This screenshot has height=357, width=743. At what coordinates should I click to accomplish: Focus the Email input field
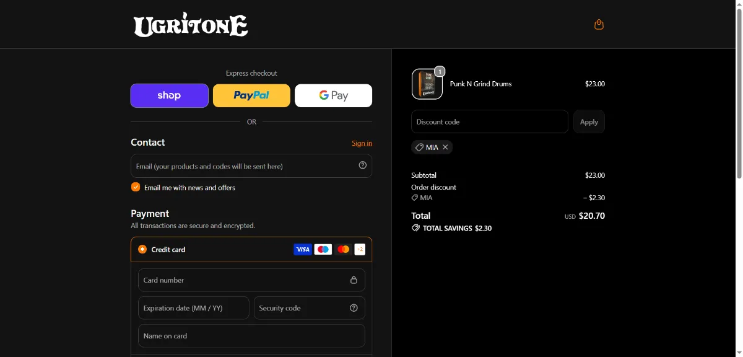click(x=251, y=166)
